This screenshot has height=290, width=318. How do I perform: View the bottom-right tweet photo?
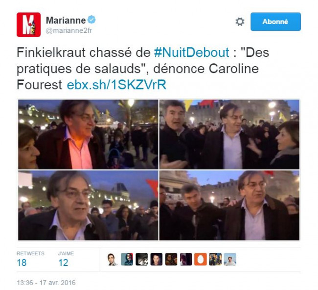tap(229, 205)
